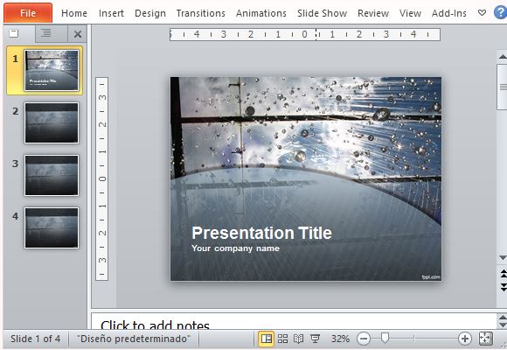The height and width of the screenshot is (350, 507).
Task: Click the 'Your company name' subtitle
Action: point(235,248)
